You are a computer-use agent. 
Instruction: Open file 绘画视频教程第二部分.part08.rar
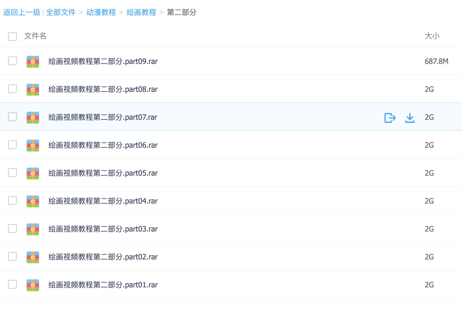[x=103, y=89]
